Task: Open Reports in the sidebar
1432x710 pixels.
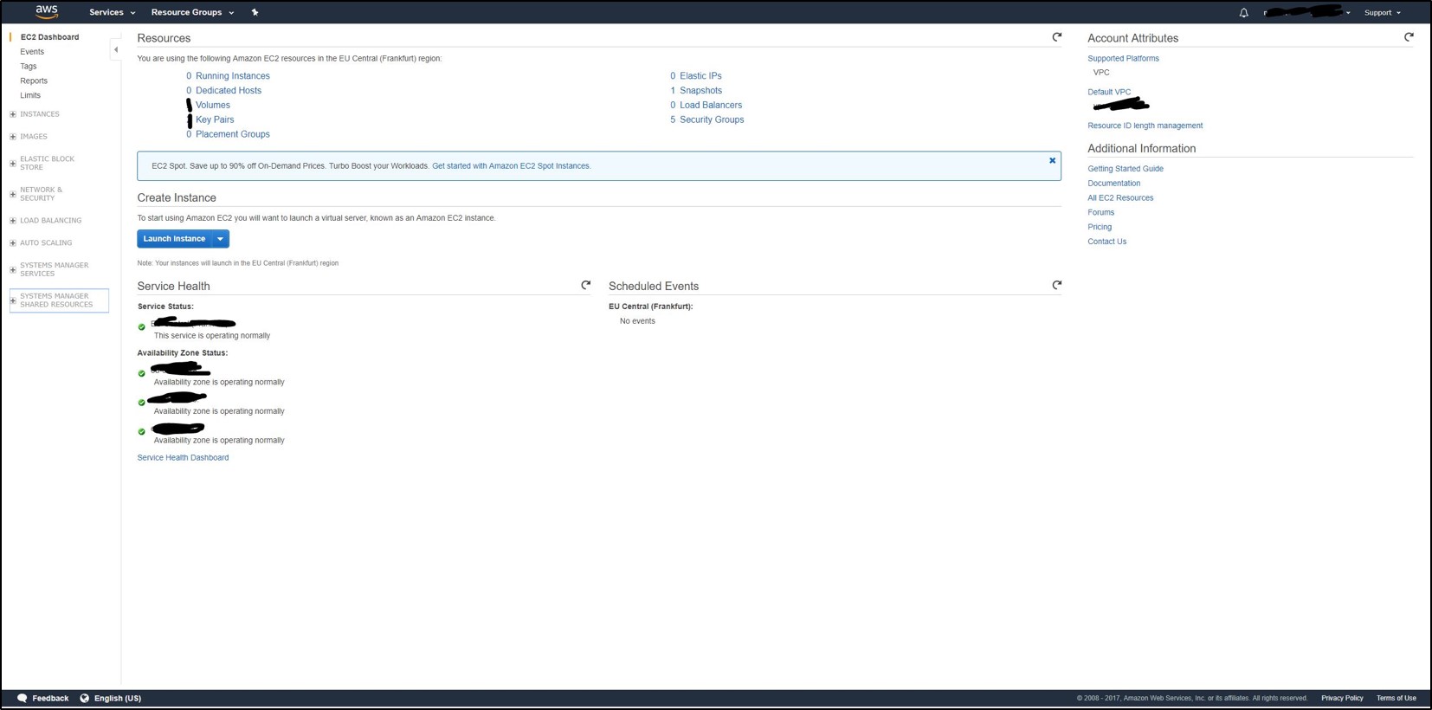Action: (x=34, y=81)
